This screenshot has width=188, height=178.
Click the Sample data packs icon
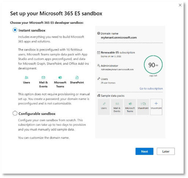coord(99,96)
